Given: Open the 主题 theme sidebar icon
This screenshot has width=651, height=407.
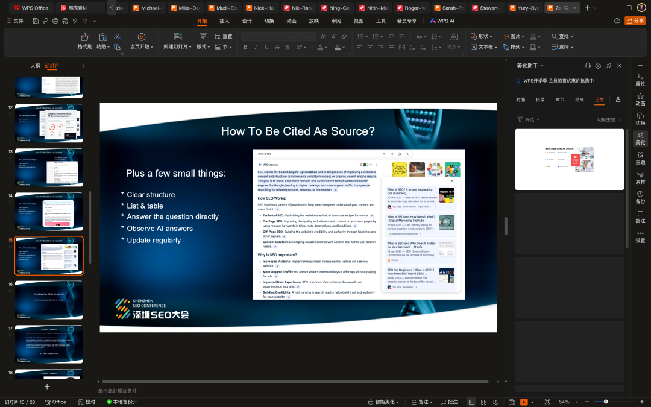Looking at the screenshot, I should point(640,158).
